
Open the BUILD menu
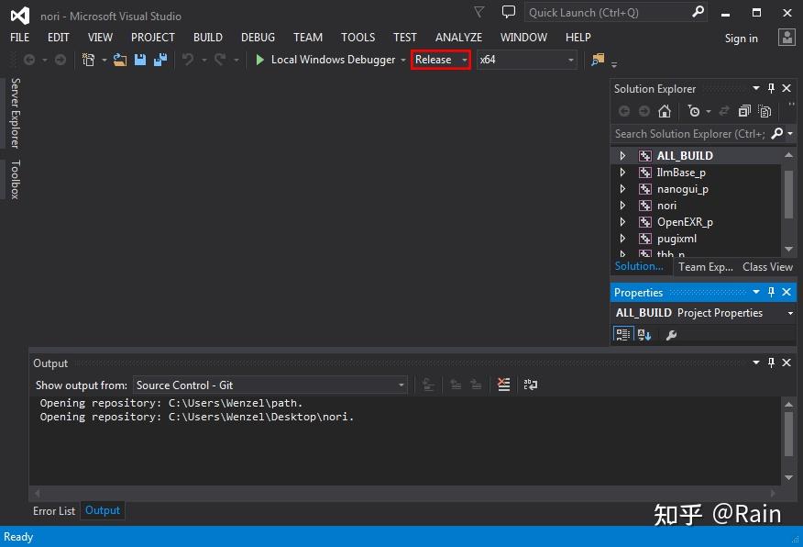(x=207, y=38)
